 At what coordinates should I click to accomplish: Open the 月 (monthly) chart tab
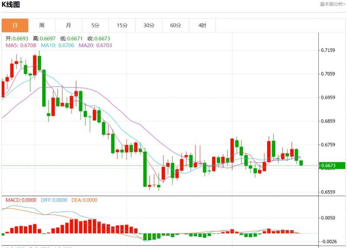[x=69, y=26]
